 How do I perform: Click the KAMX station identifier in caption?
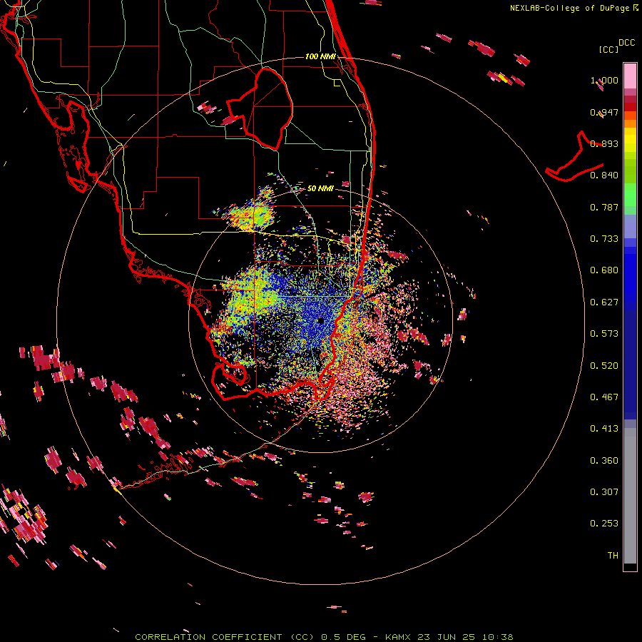coord(397,637)
